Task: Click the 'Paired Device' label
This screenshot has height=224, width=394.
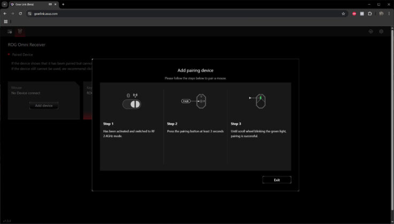Action: pos(22,54)
